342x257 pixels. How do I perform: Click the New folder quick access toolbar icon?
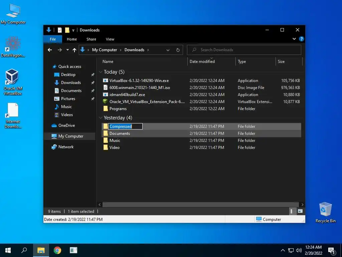67,30
